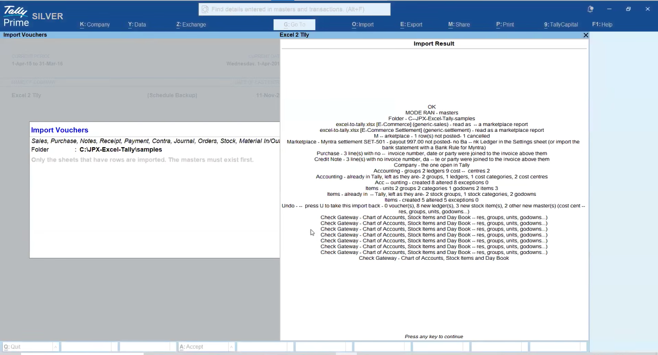Click the Folder path C:\JPX-Excel-Tally\samples
The width and height of the screenshot is (658, 355).
click(121, 150)
